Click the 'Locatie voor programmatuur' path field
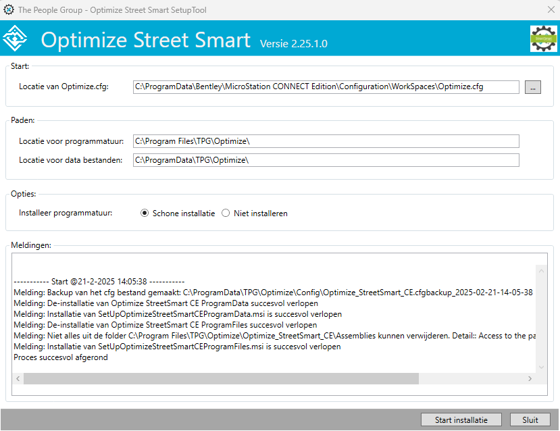The image size is (560, 431). click(326, 141)
